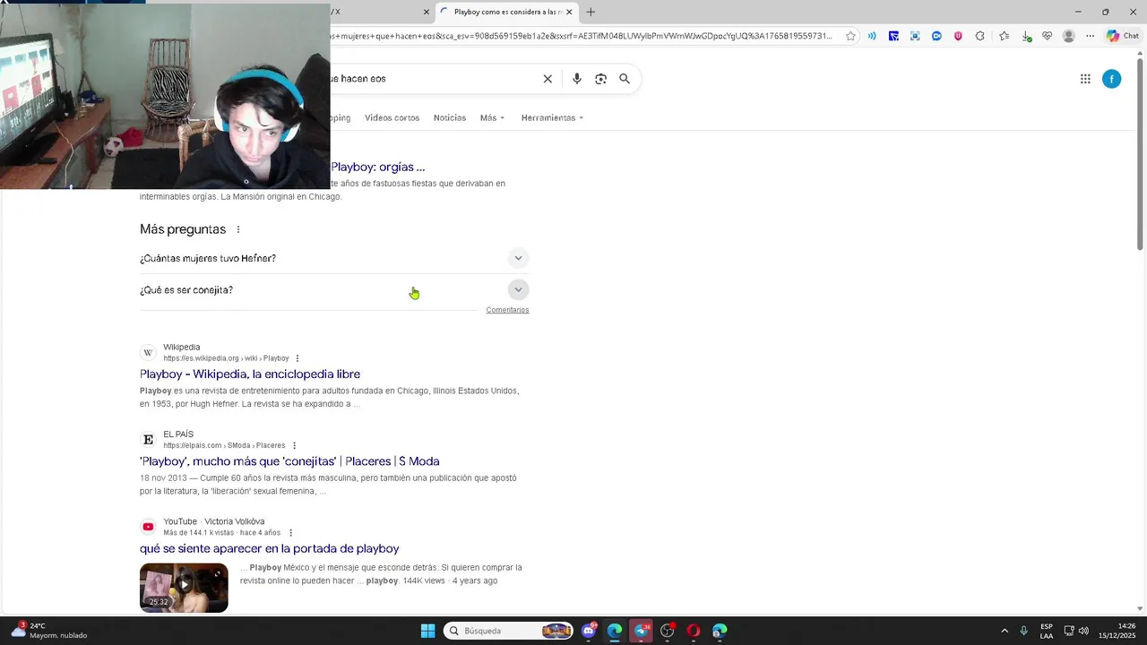
Task: Open a new browser tab
Action: click(x=591, y=12)
